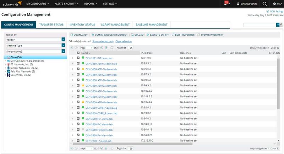
Task: Open the Reports menu
Action: [x=91, y=4]
